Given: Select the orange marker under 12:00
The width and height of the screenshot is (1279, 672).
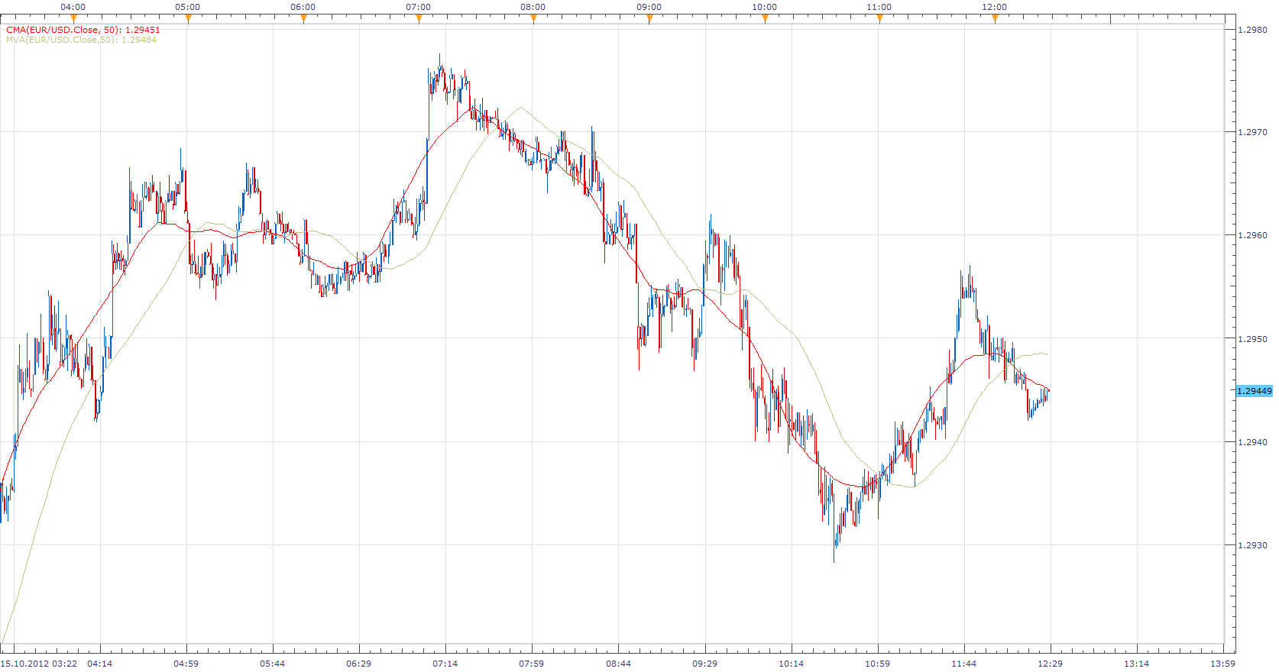Looking at the screenshot, I should (x=995, y=18).
